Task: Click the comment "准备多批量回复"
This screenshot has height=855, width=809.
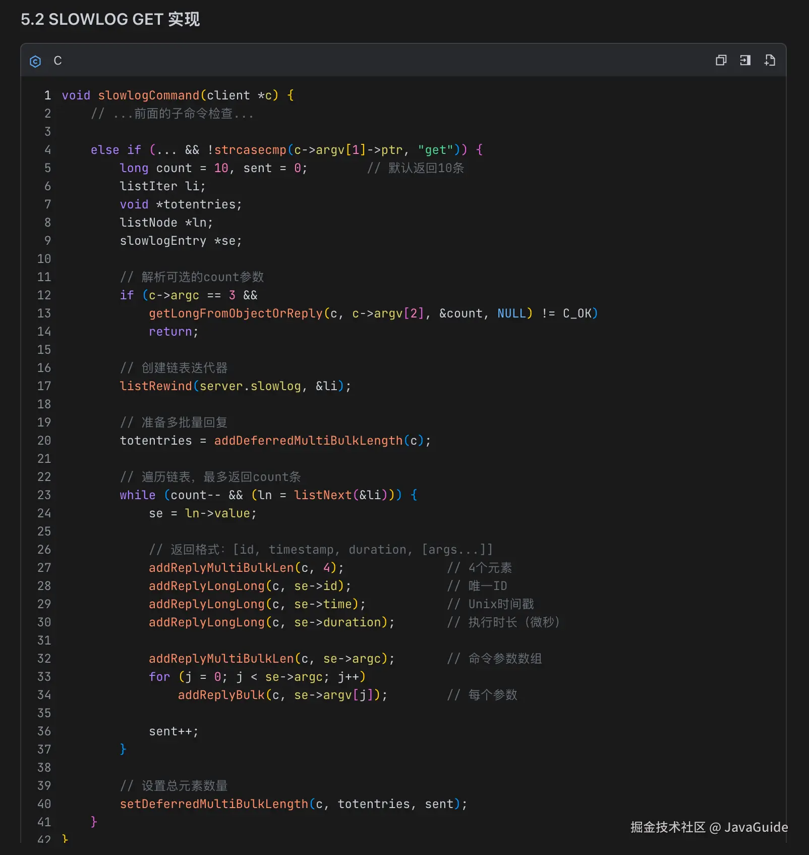Action: tap(185, 422)
